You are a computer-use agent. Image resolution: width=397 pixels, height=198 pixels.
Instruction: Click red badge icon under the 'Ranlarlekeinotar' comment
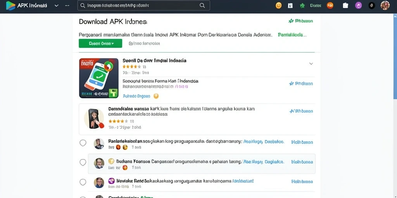tap(118, 147)
